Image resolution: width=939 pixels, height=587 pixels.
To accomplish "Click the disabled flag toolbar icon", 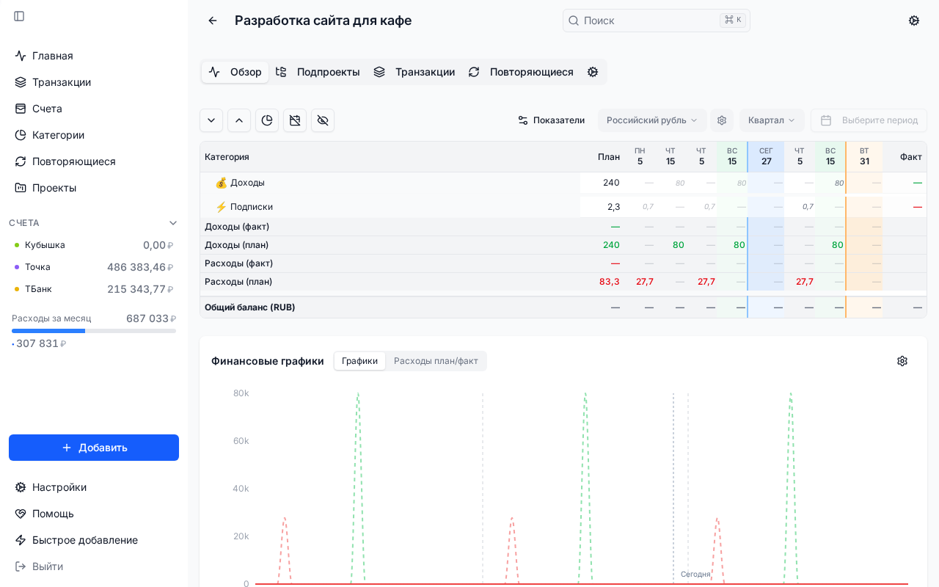I will point(295,120).
